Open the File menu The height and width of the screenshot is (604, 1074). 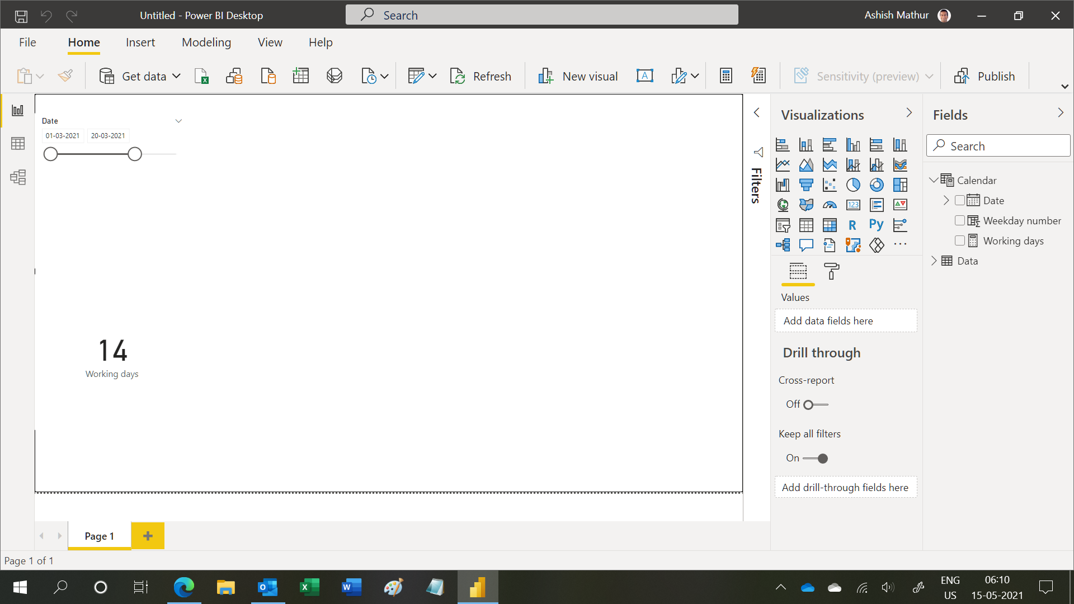[27, 43]
